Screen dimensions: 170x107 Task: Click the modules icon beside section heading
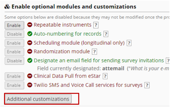pyautogui.click(x=7, y=7)
